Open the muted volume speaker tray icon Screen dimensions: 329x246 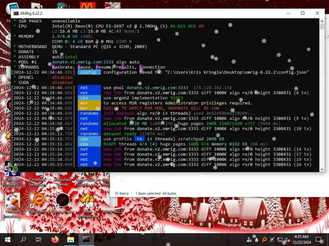coord(287,240)
